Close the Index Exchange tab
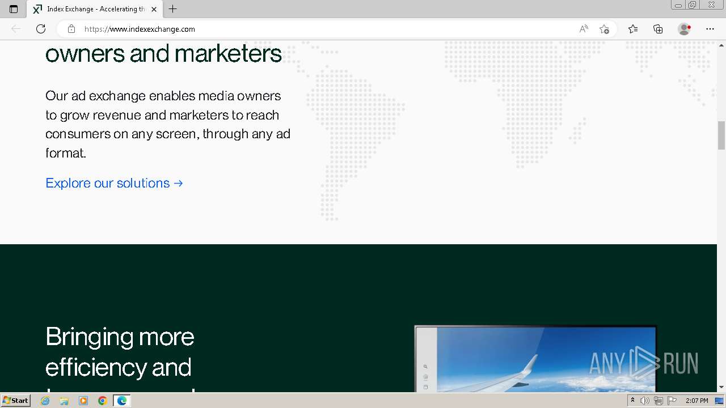Screen dimensions: 726x408 pyautogui.click(x=154, y=9)
